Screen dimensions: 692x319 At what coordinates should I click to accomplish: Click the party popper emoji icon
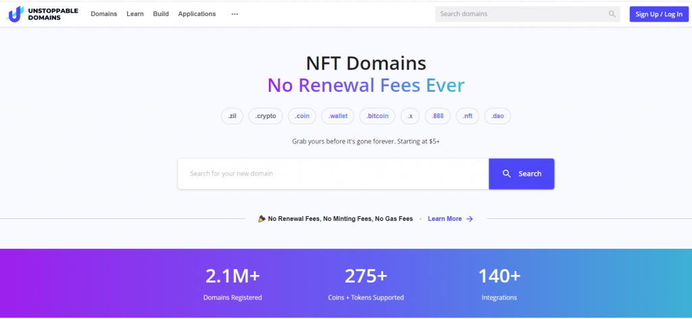pos(262,218)
